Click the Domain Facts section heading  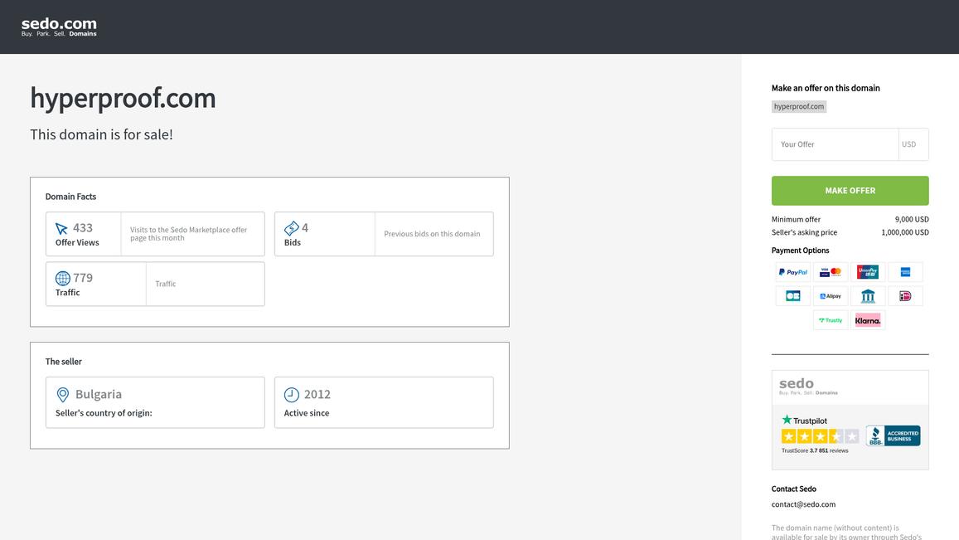click(x=70, y=197)
